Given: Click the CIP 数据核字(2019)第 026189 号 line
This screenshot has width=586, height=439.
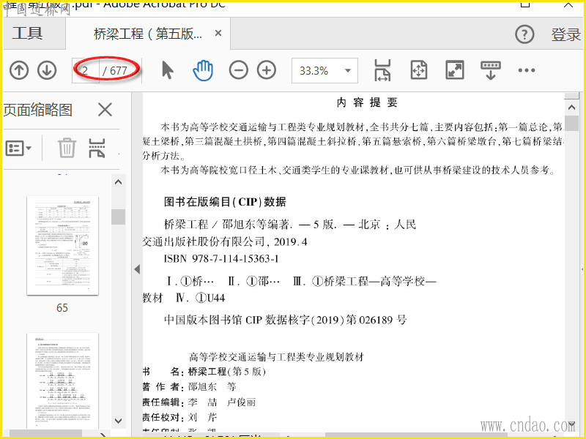Looking at the screenshot, I should tap(285, 320).
